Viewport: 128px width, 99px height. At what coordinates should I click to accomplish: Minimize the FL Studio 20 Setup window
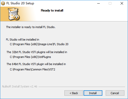click(99, 3)
